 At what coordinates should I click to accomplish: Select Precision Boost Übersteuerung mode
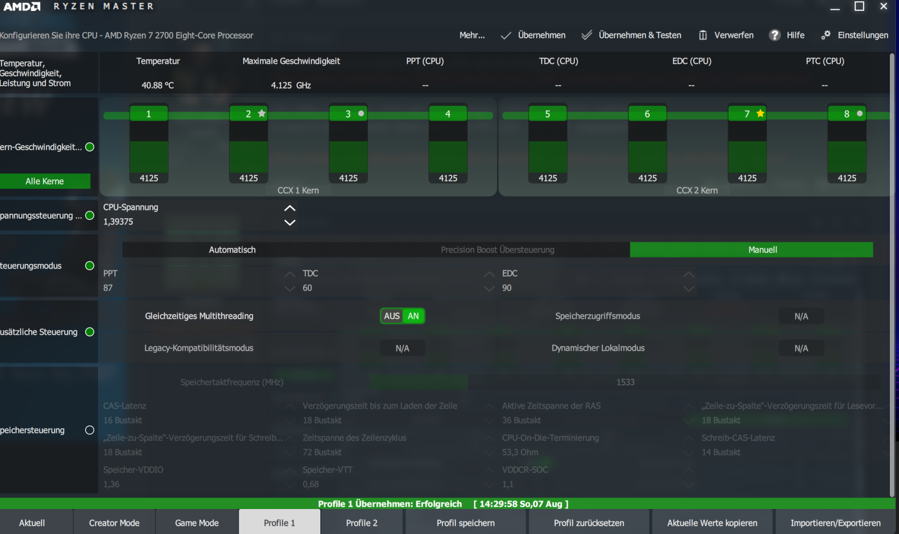(x=498, y=250)
